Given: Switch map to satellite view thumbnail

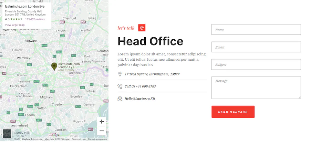Looking at the screenshot, I should click(x=7, y=134).
